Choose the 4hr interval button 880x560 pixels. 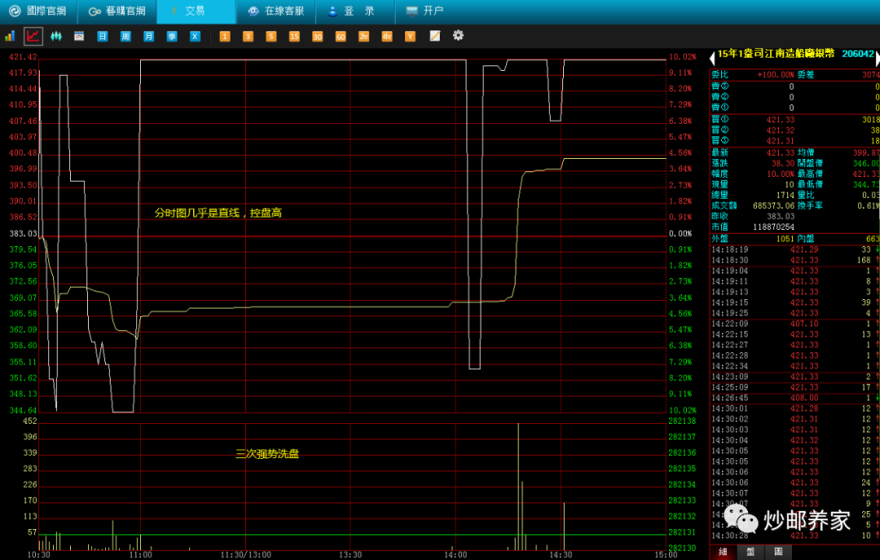tap(387, 36)
